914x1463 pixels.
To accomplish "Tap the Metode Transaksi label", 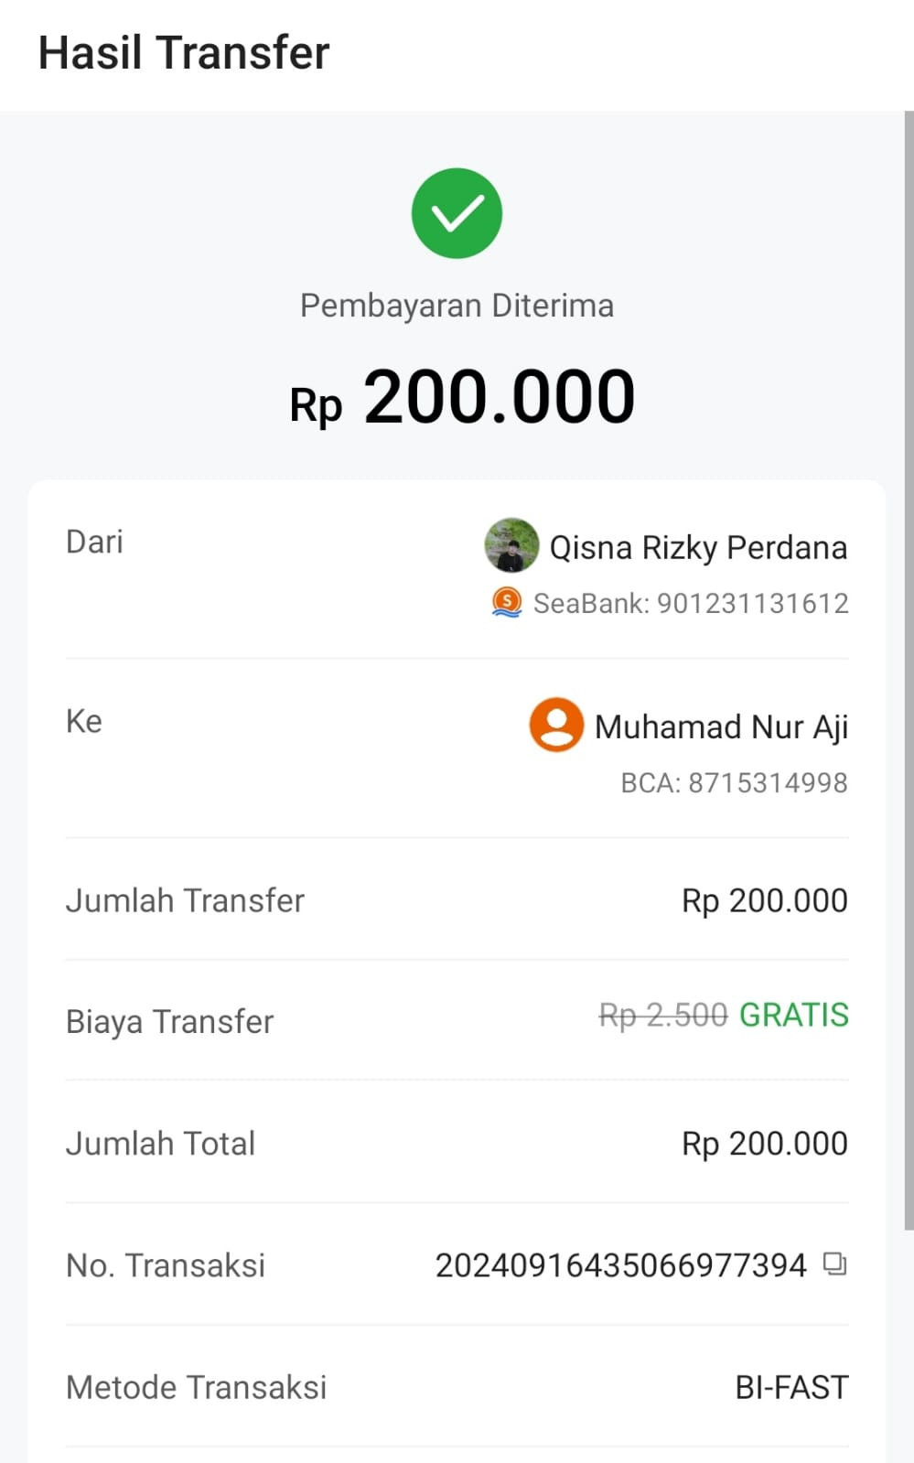I will (x=196, y=1387).
